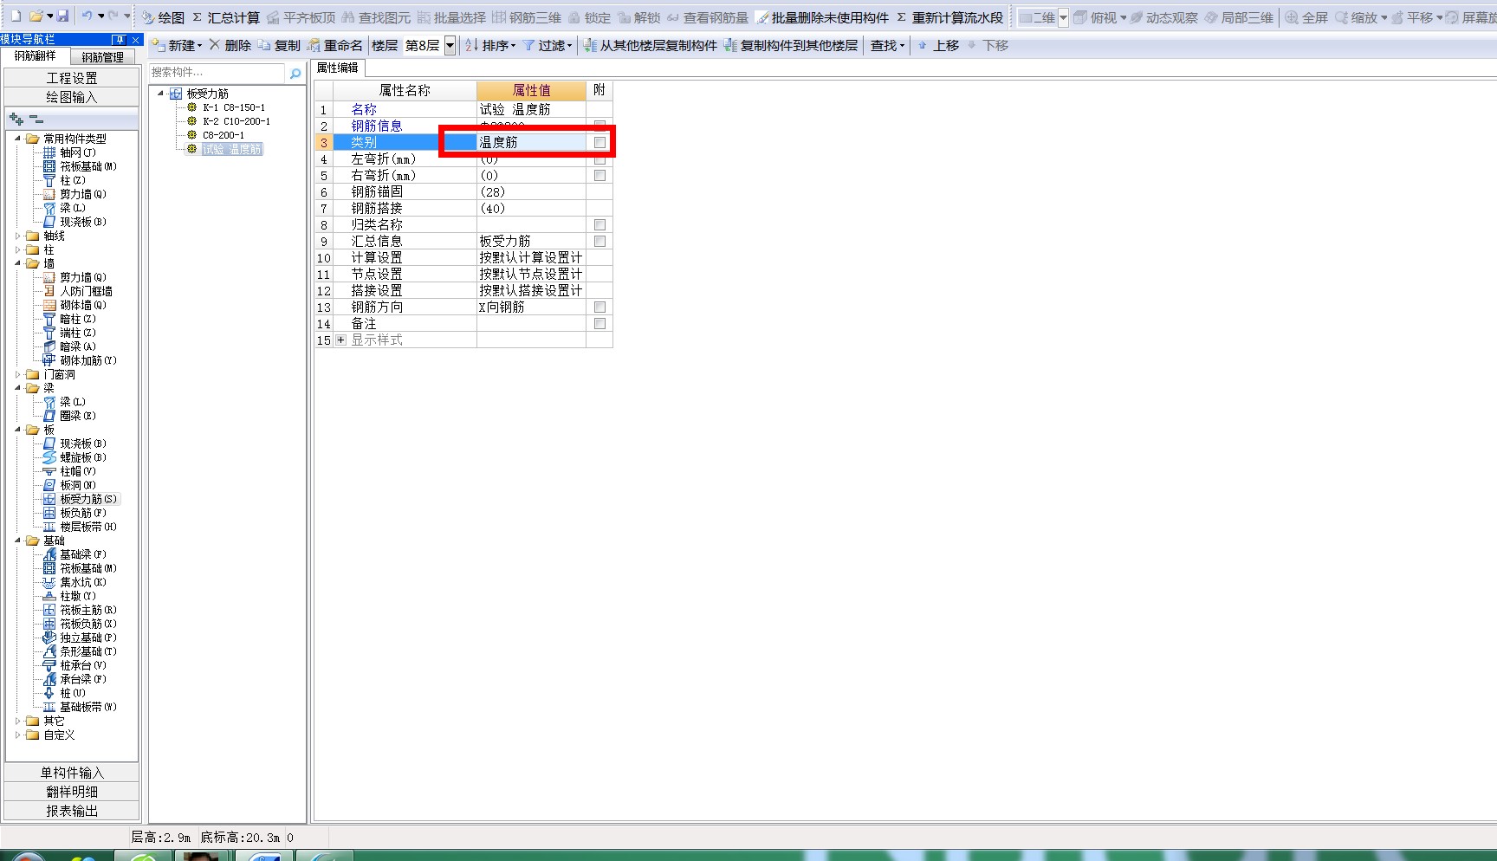Viewport: 1497px width, 861px height.
Task: Click the 删除 delete X icon
Action: coord(214,45)
